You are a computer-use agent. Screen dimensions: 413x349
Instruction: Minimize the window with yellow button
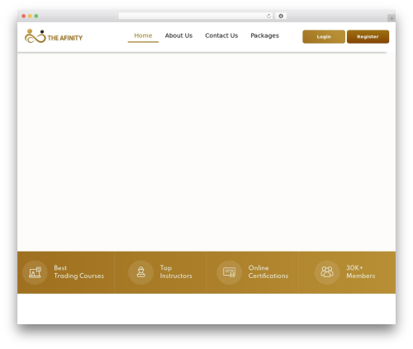[x=30, y=16]
